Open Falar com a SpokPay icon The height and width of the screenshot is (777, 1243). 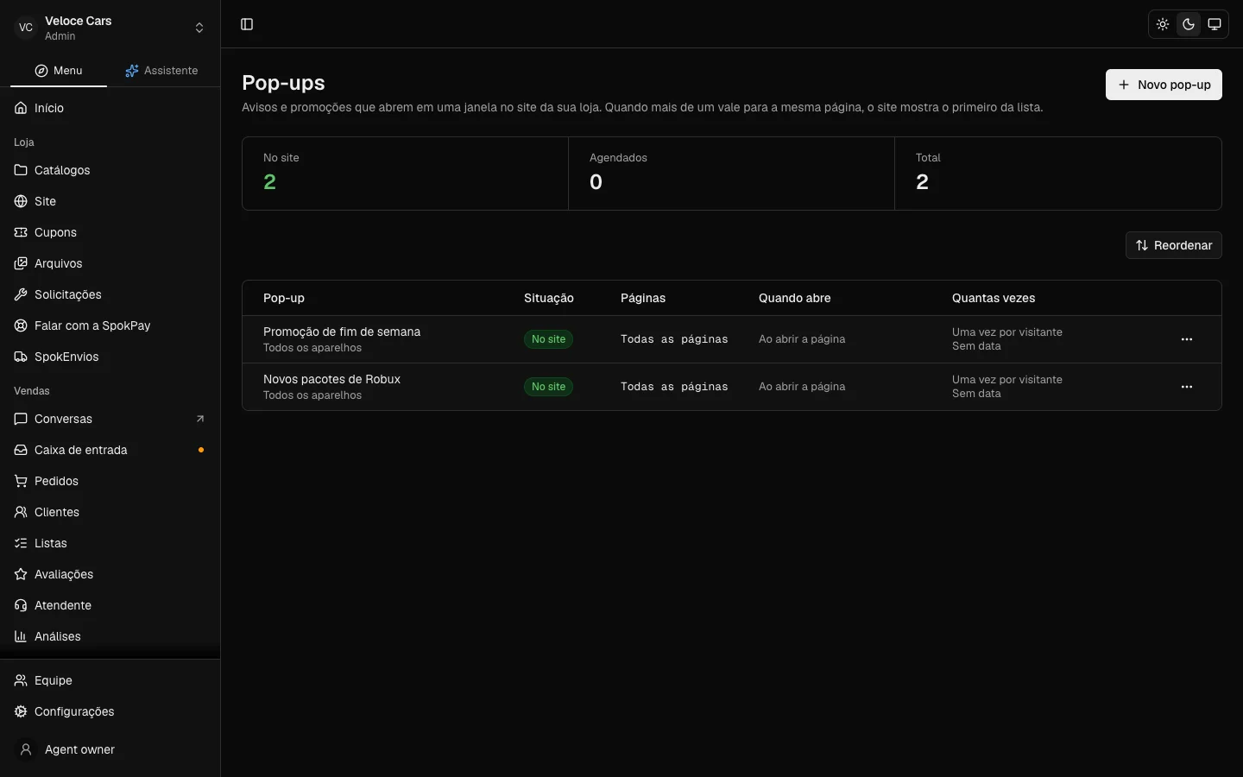[x=21, y=325]
